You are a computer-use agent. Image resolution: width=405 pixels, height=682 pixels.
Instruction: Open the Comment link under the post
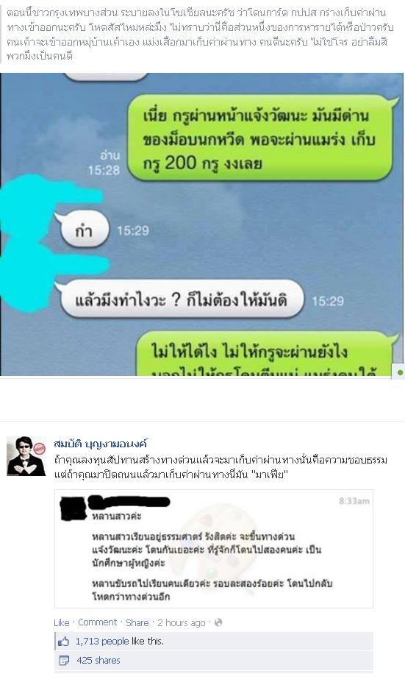coord(97,622)
